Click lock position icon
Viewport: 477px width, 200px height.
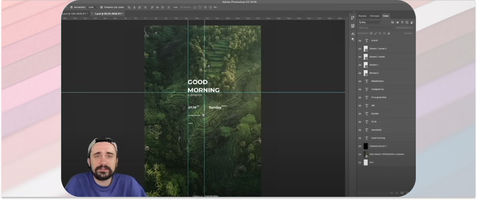pos(380,33)
